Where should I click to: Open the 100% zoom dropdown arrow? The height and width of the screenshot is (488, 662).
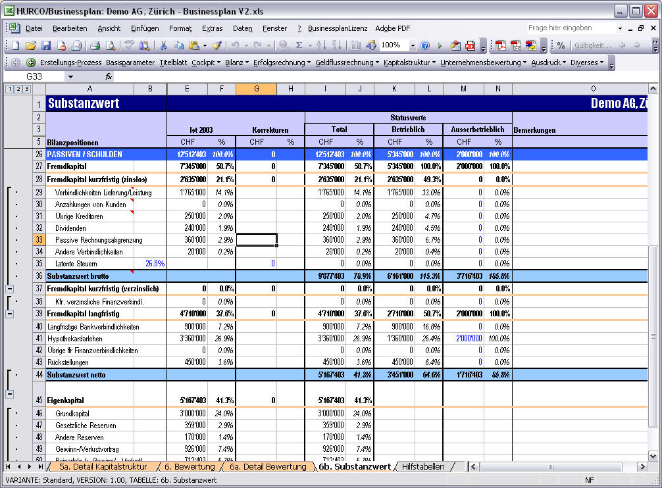tap(413, 45)
